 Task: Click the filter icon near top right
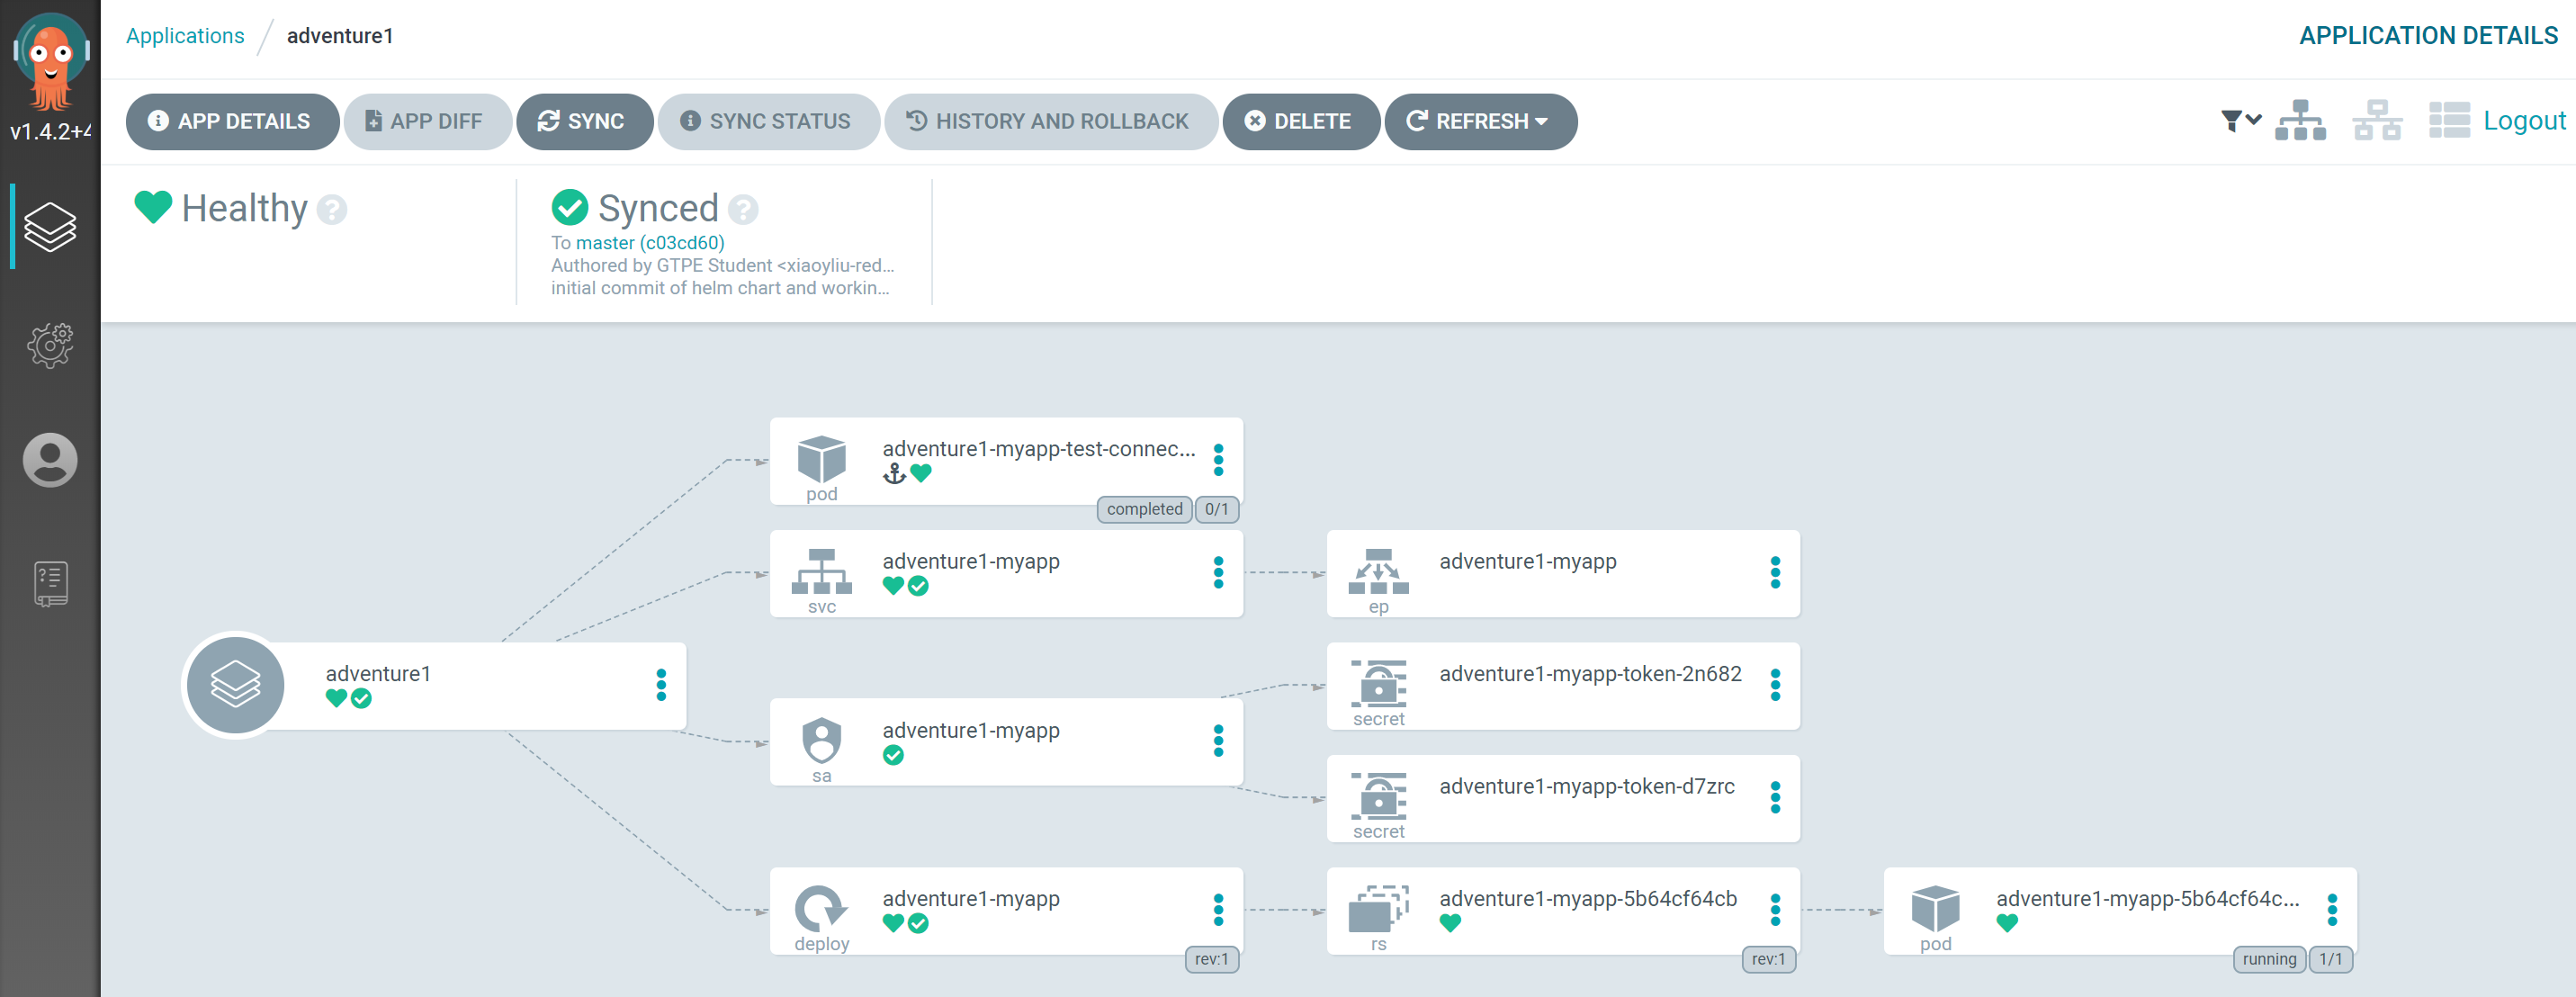click(2231, 119)
